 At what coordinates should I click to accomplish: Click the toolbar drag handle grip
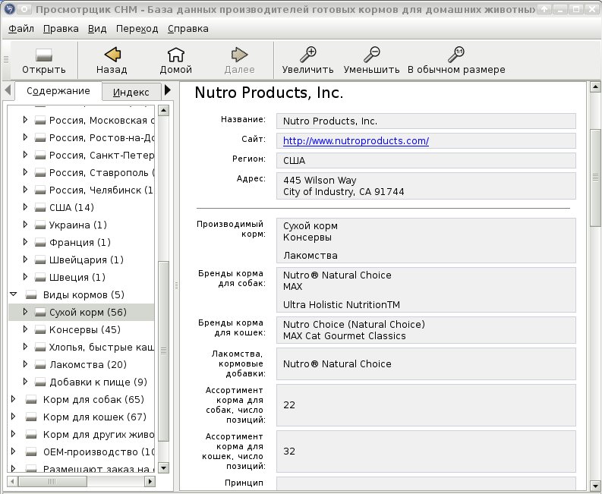coord(6,59)
